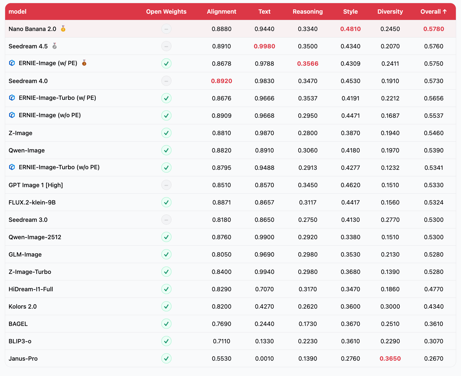Click the open weights checkmark for Z-Image
The image size is (461, 376).
point(166,133)
